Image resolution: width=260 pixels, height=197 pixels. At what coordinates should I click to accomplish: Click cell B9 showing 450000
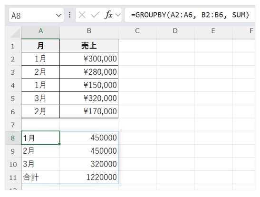89,151
